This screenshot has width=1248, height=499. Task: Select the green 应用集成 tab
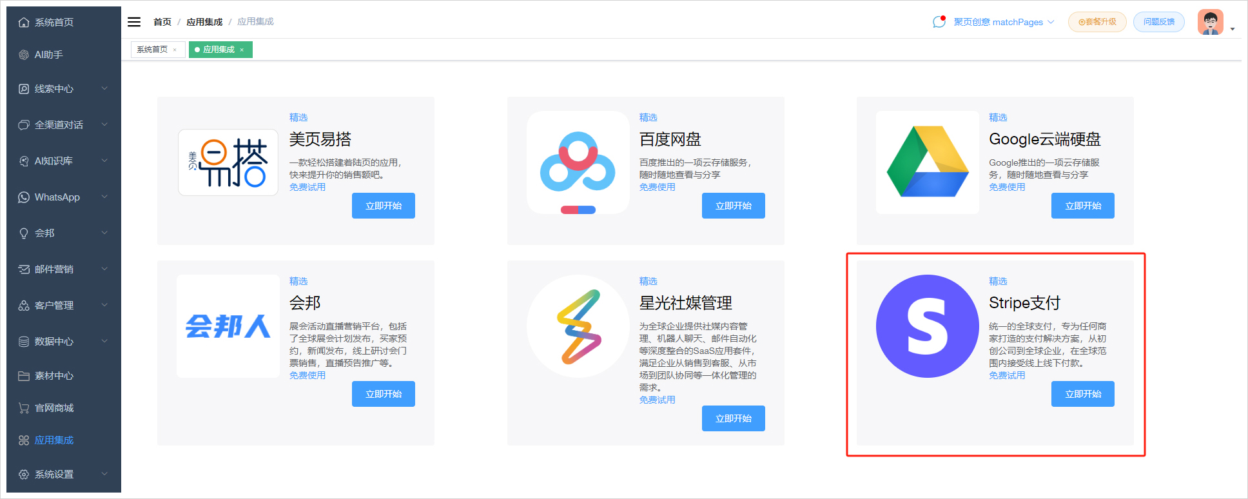pos(220,50)
